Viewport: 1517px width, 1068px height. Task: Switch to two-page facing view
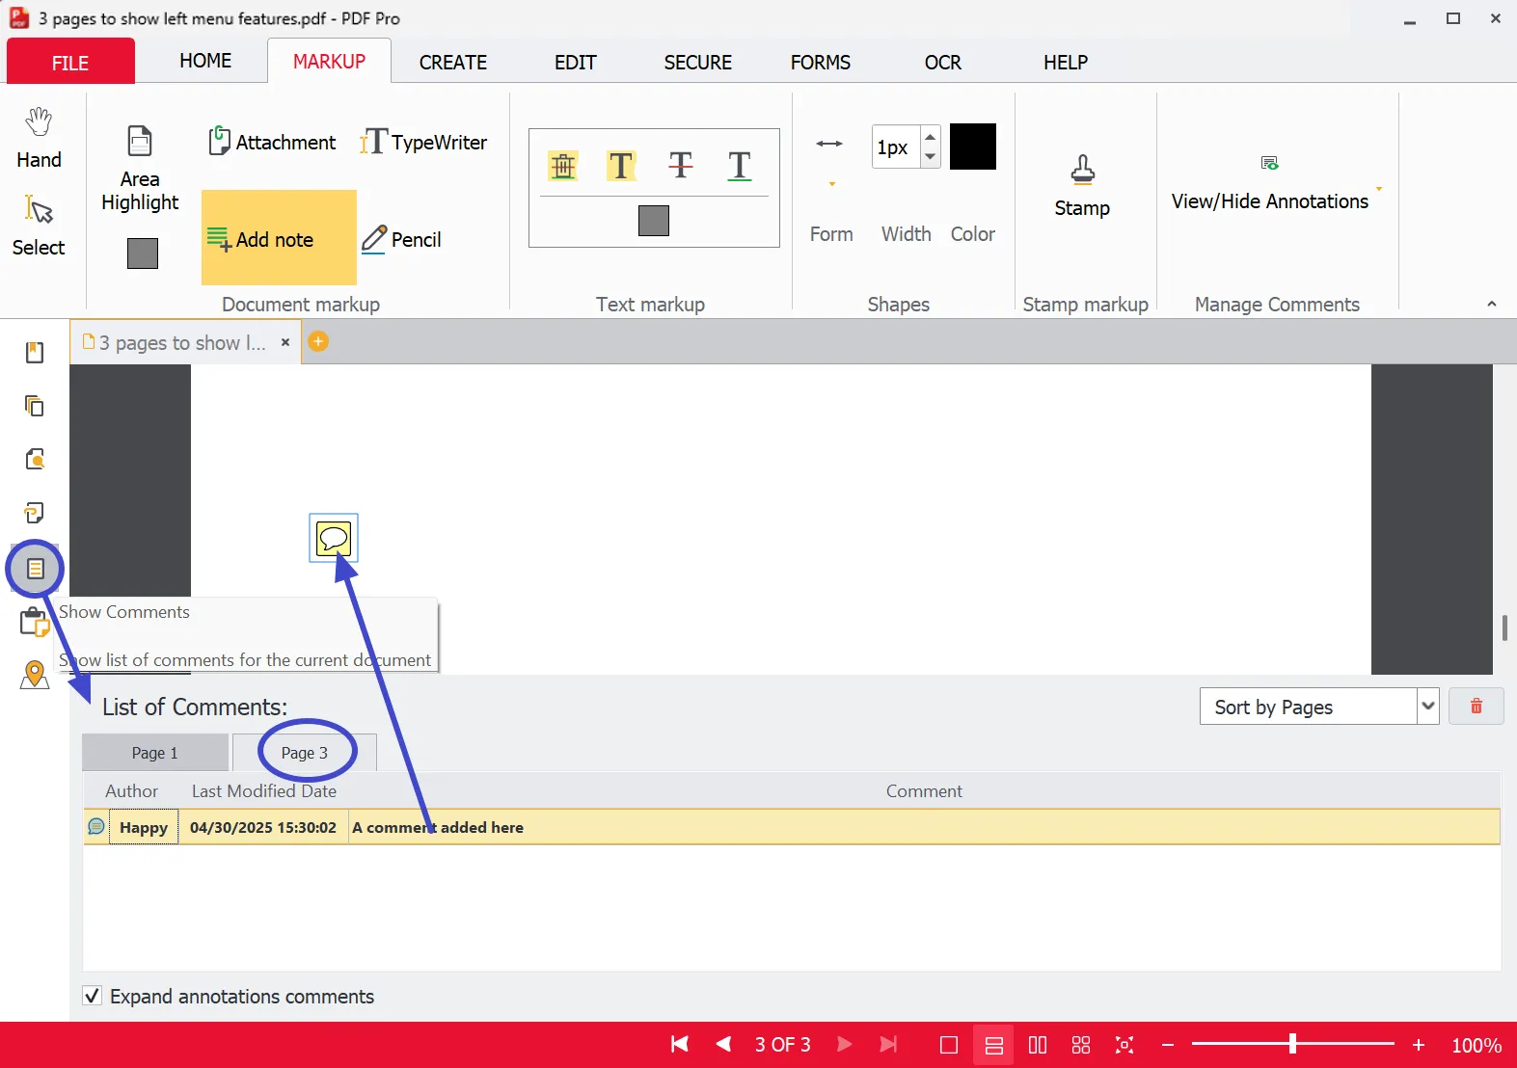pos(1038,1045)
